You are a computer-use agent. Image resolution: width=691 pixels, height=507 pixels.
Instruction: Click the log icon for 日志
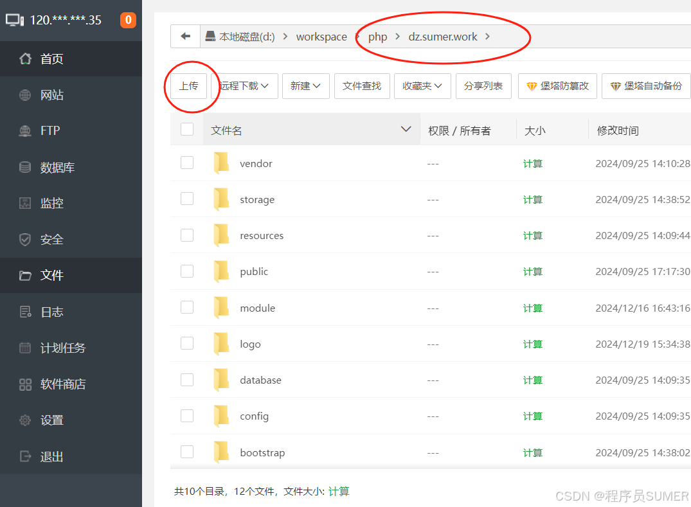[x=25, y=312]
